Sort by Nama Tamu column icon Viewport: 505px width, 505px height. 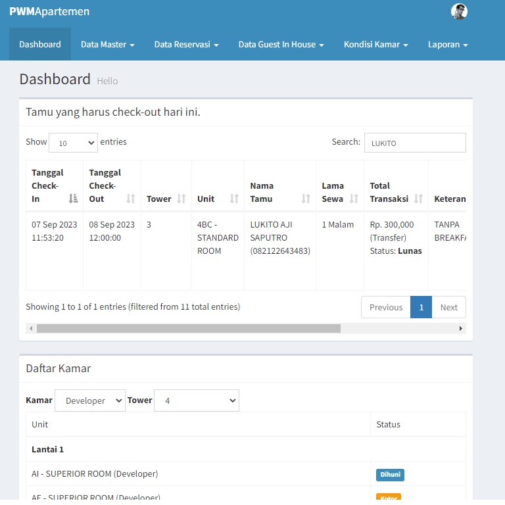(306, 199)
